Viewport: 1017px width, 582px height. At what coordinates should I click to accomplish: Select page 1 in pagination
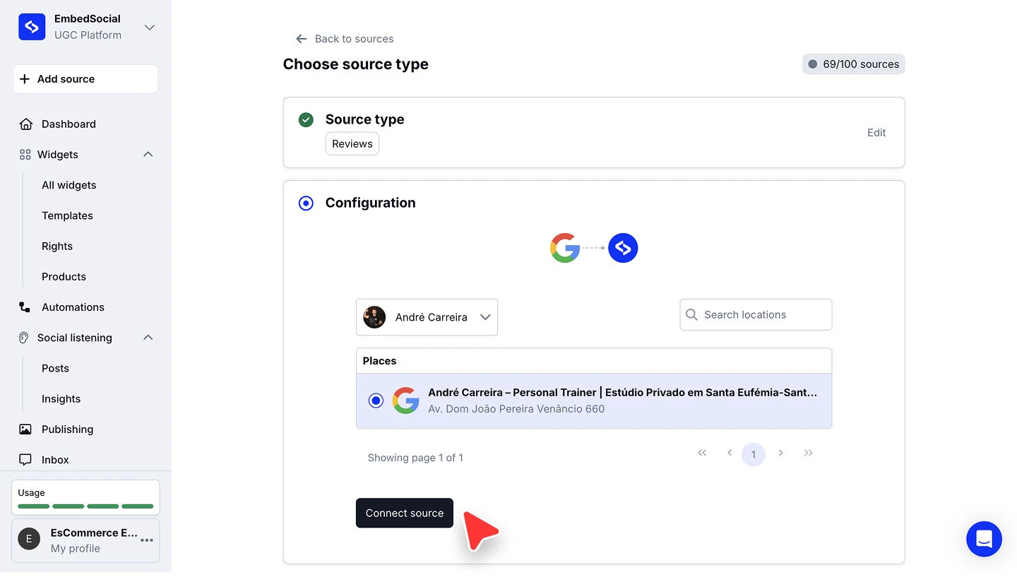[754, 454]
